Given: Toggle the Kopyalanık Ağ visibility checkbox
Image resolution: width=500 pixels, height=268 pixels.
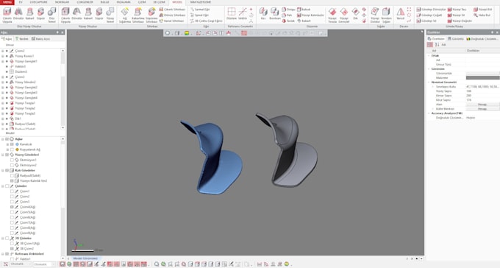Looking at the screenshot, I should click(x=12, y=149).
